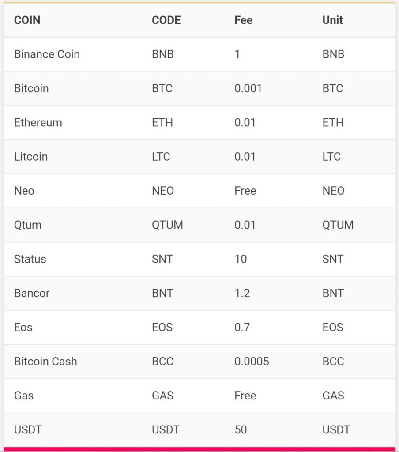Click the Unit column header

point(332,20)
